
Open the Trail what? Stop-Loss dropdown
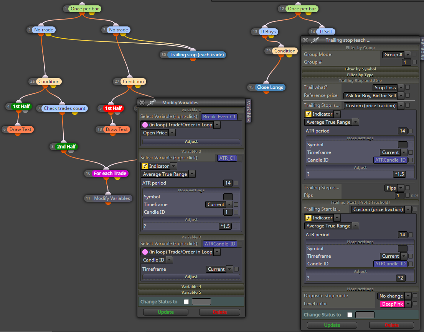(388, 87)
